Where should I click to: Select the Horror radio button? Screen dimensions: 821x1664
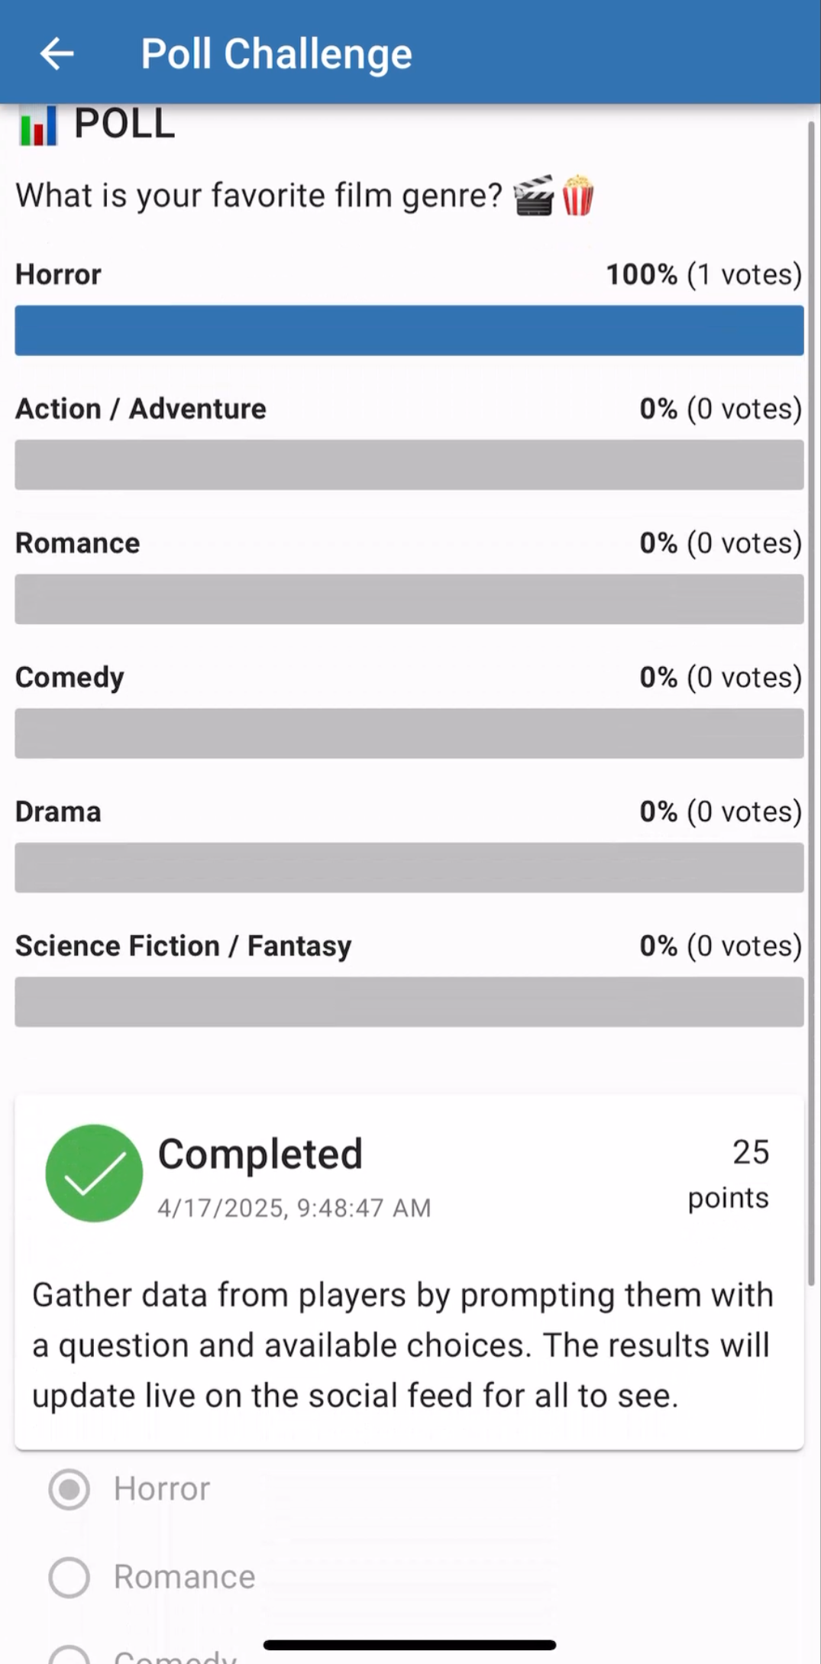click(69, 1488)
